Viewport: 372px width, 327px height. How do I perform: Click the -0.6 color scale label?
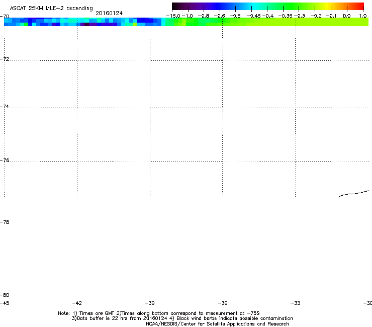point(219,16)
